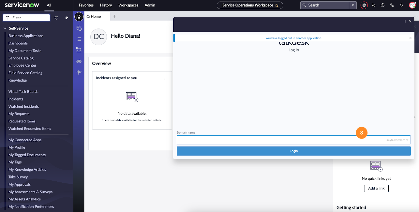Viewport: 419px width, 212px height.
Task: Open the activity pulse sidebar icon
Action: point(79,72)
